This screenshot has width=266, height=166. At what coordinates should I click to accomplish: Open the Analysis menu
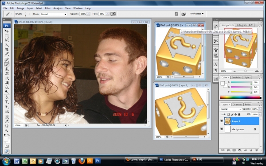[x=58, y=8]
